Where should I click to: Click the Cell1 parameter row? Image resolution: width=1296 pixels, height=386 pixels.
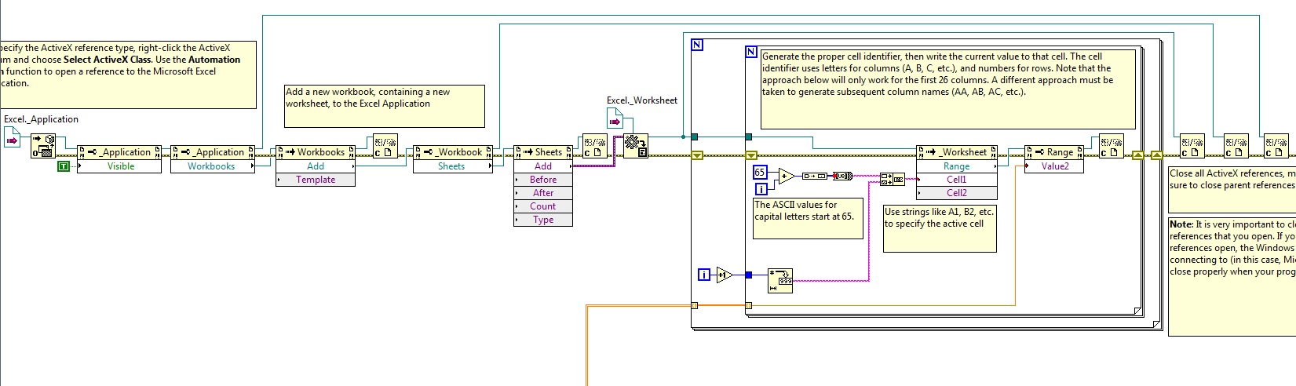957,180
